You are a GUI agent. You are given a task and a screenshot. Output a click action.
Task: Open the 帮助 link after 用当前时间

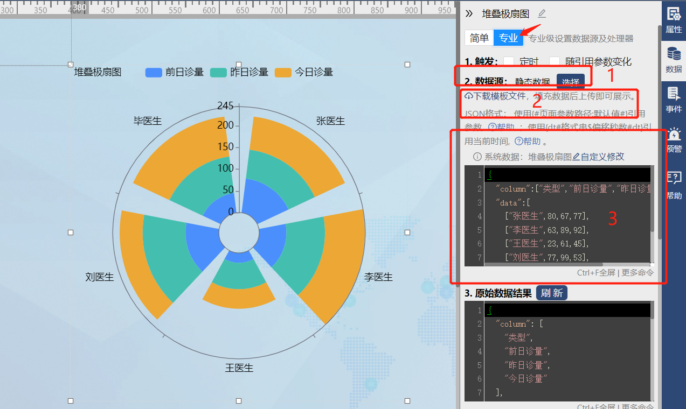527,142
